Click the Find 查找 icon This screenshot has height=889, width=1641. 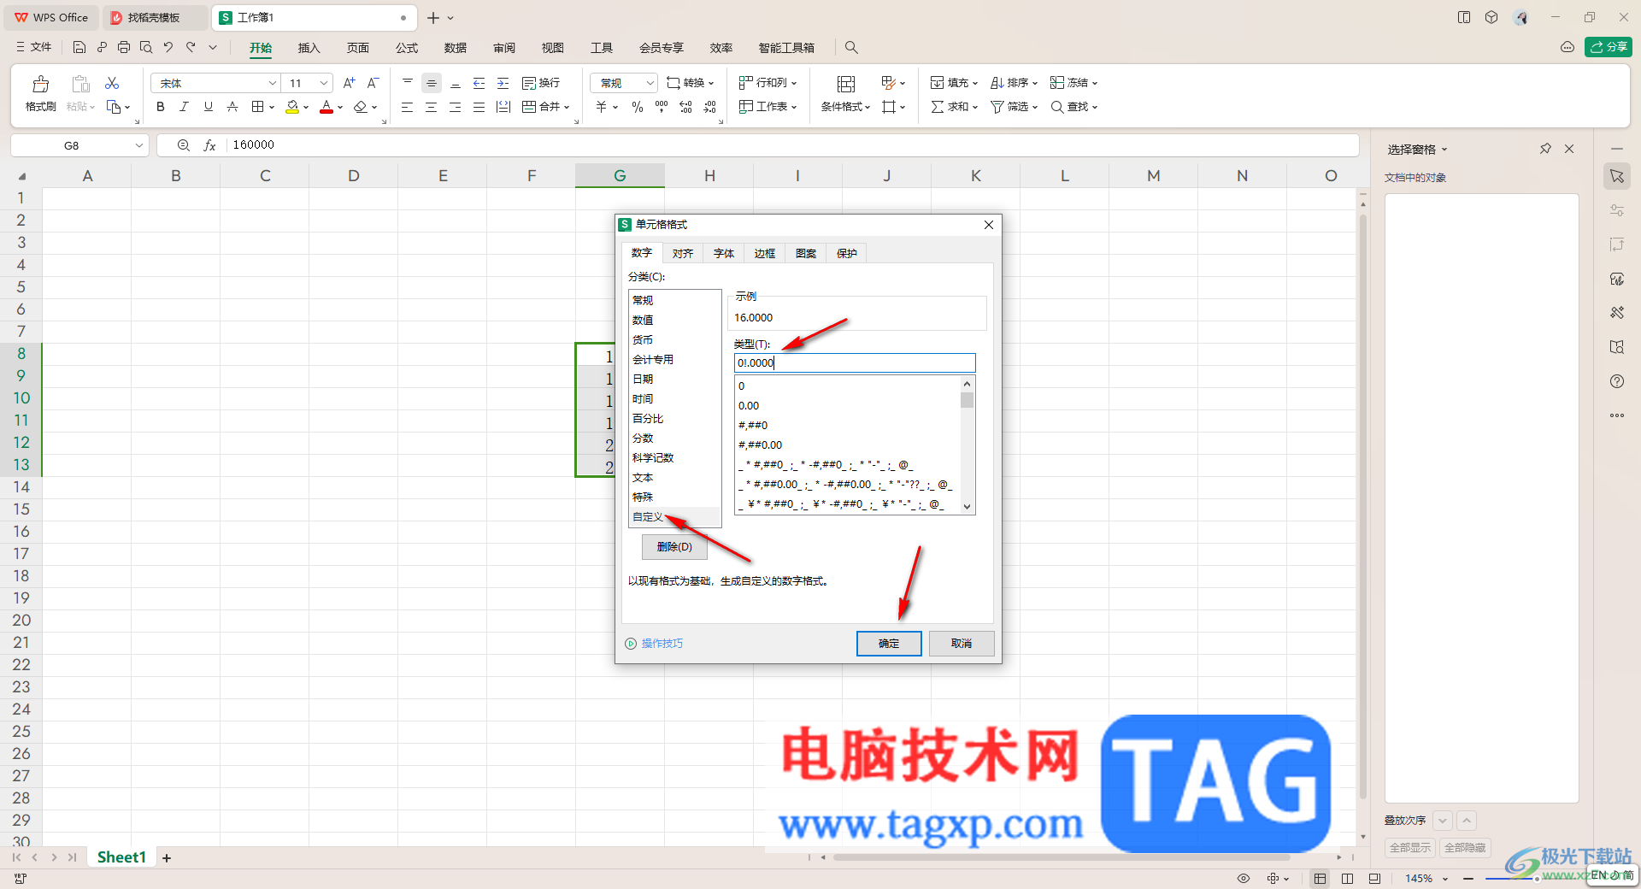point(1057,107)
